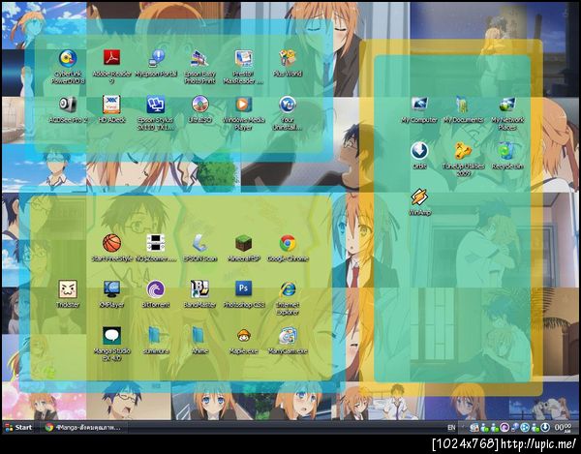Screen dimensions: 581x454
Task: Open Minecraft grass block icon
Action: (x=243, y=243)
